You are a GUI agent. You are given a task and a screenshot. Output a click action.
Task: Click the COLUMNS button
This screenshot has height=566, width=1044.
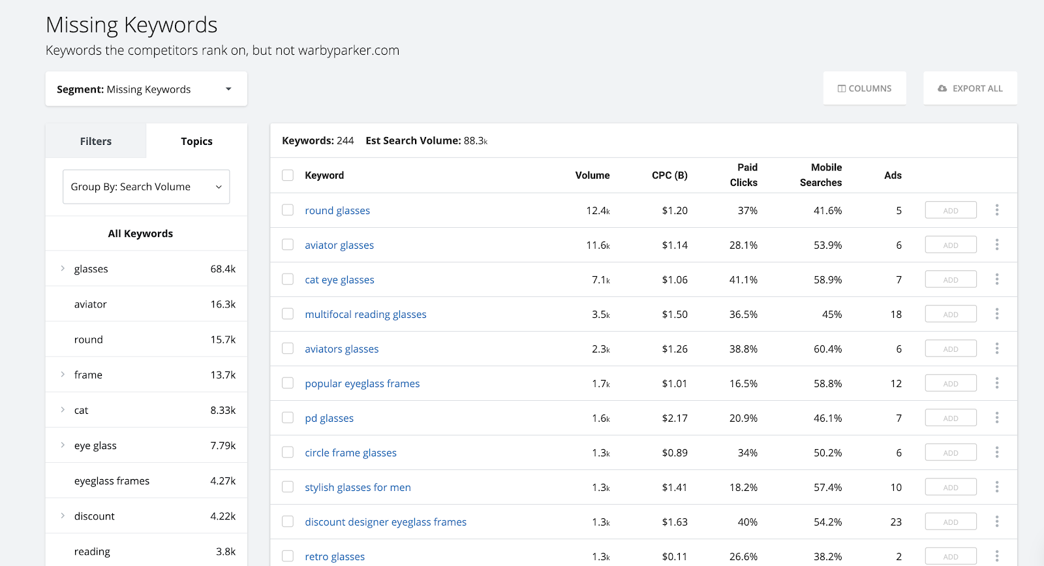coord(865,88)
